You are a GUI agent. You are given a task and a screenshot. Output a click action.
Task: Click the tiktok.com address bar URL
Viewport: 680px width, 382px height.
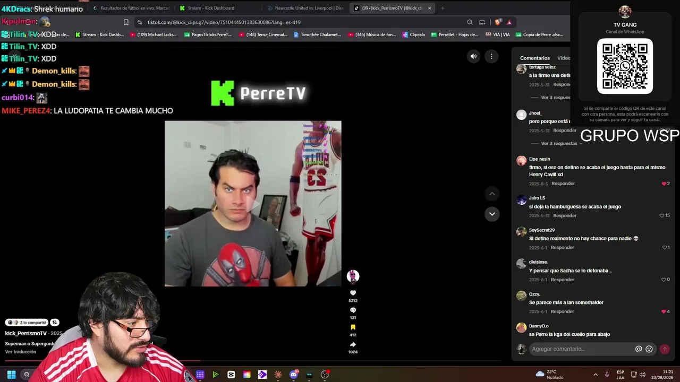point(224,22)
